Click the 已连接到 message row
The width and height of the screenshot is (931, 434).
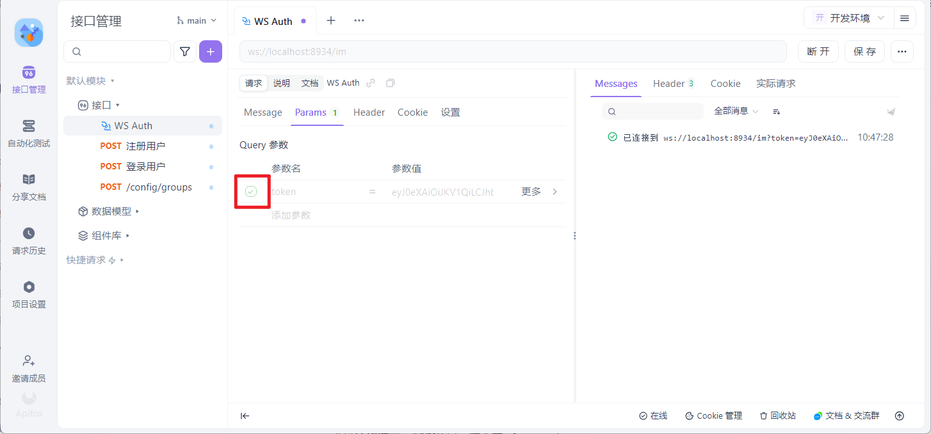click(x=750, y=137)
